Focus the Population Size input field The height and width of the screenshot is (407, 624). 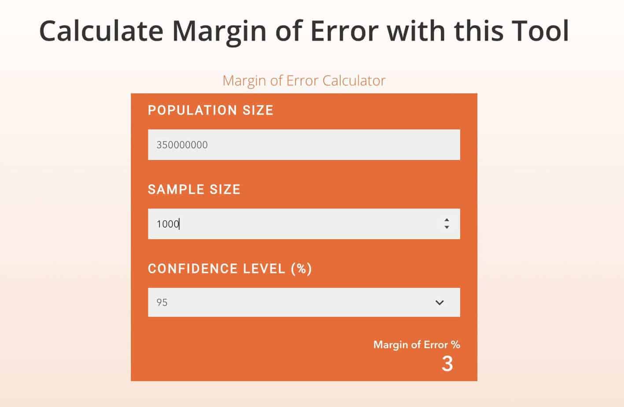[x=304, y=144]
